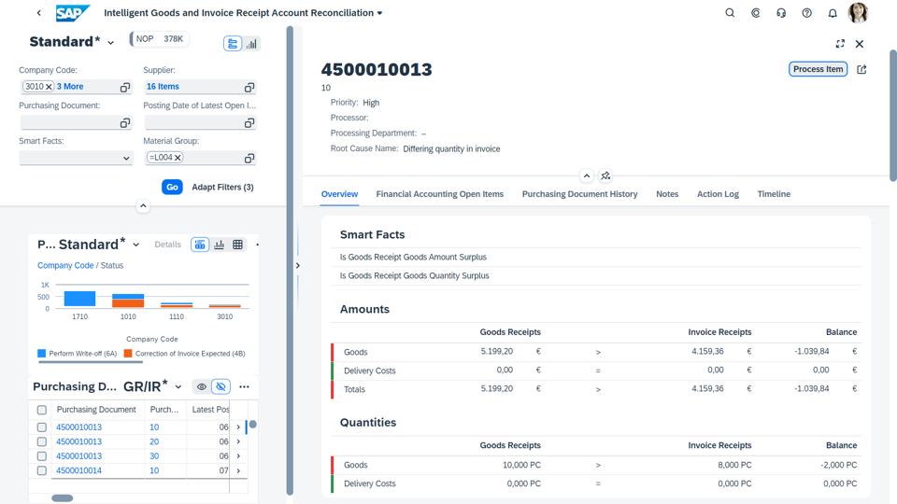This screenshot has height=504, width=897.
Task: Open the GR/IR table variant dropdown
Action: 178,386
